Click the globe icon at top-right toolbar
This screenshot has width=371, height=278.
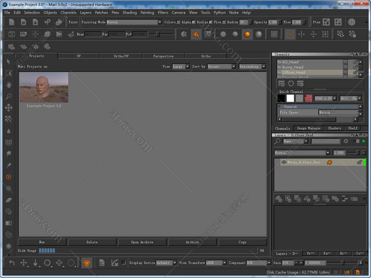351,22
